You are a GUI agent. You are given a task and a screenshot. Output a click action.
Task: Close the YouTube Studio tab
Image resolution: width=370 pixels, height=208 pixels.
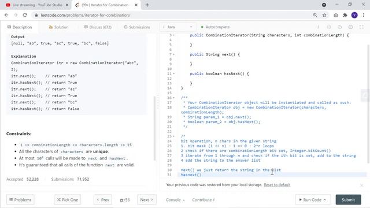click(x=67, y=5)
